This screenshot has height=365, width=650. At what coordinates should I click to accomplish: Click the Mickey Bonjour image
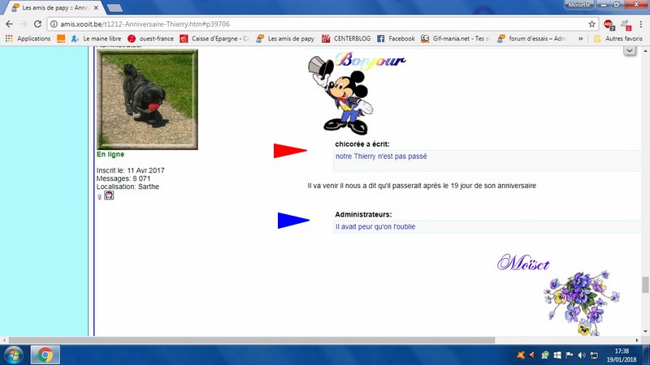(x=357, y=93)
